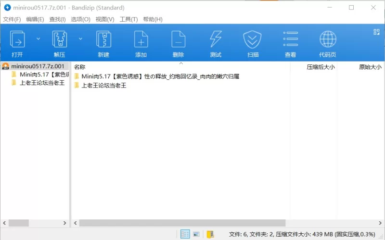
Task: Click left arrow of file list scrollbar
Action: point(76,223)
